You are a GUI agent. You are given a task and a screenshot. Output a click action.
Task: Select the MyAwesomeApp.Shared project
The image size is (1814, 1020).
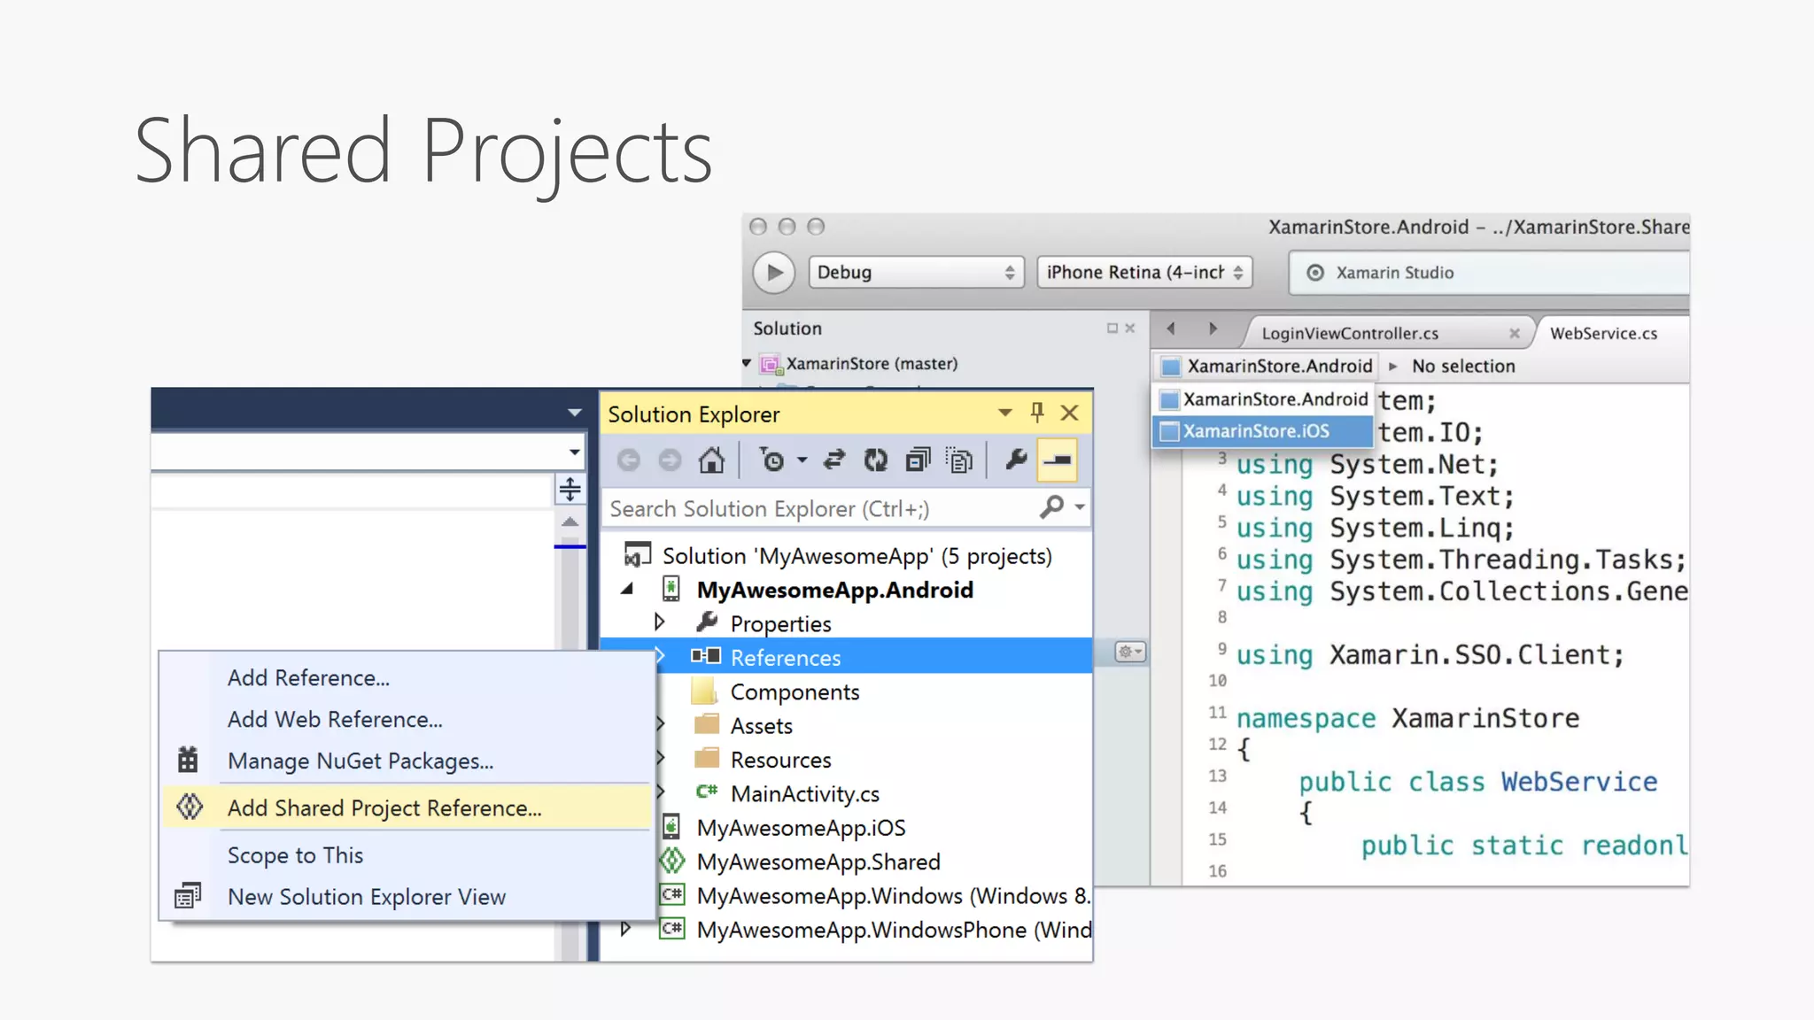[818, 862]
